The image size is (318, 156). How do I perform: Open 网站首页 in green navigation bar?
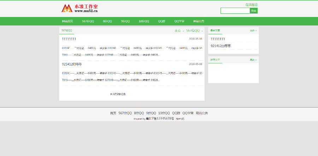tap(67, 21)
